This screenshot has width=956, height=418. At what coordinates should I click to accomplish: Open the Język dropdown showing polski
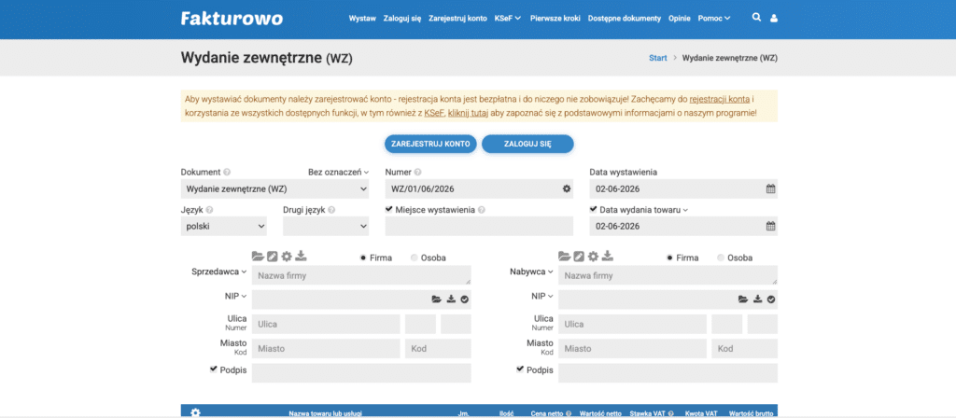tap(224, 226)
